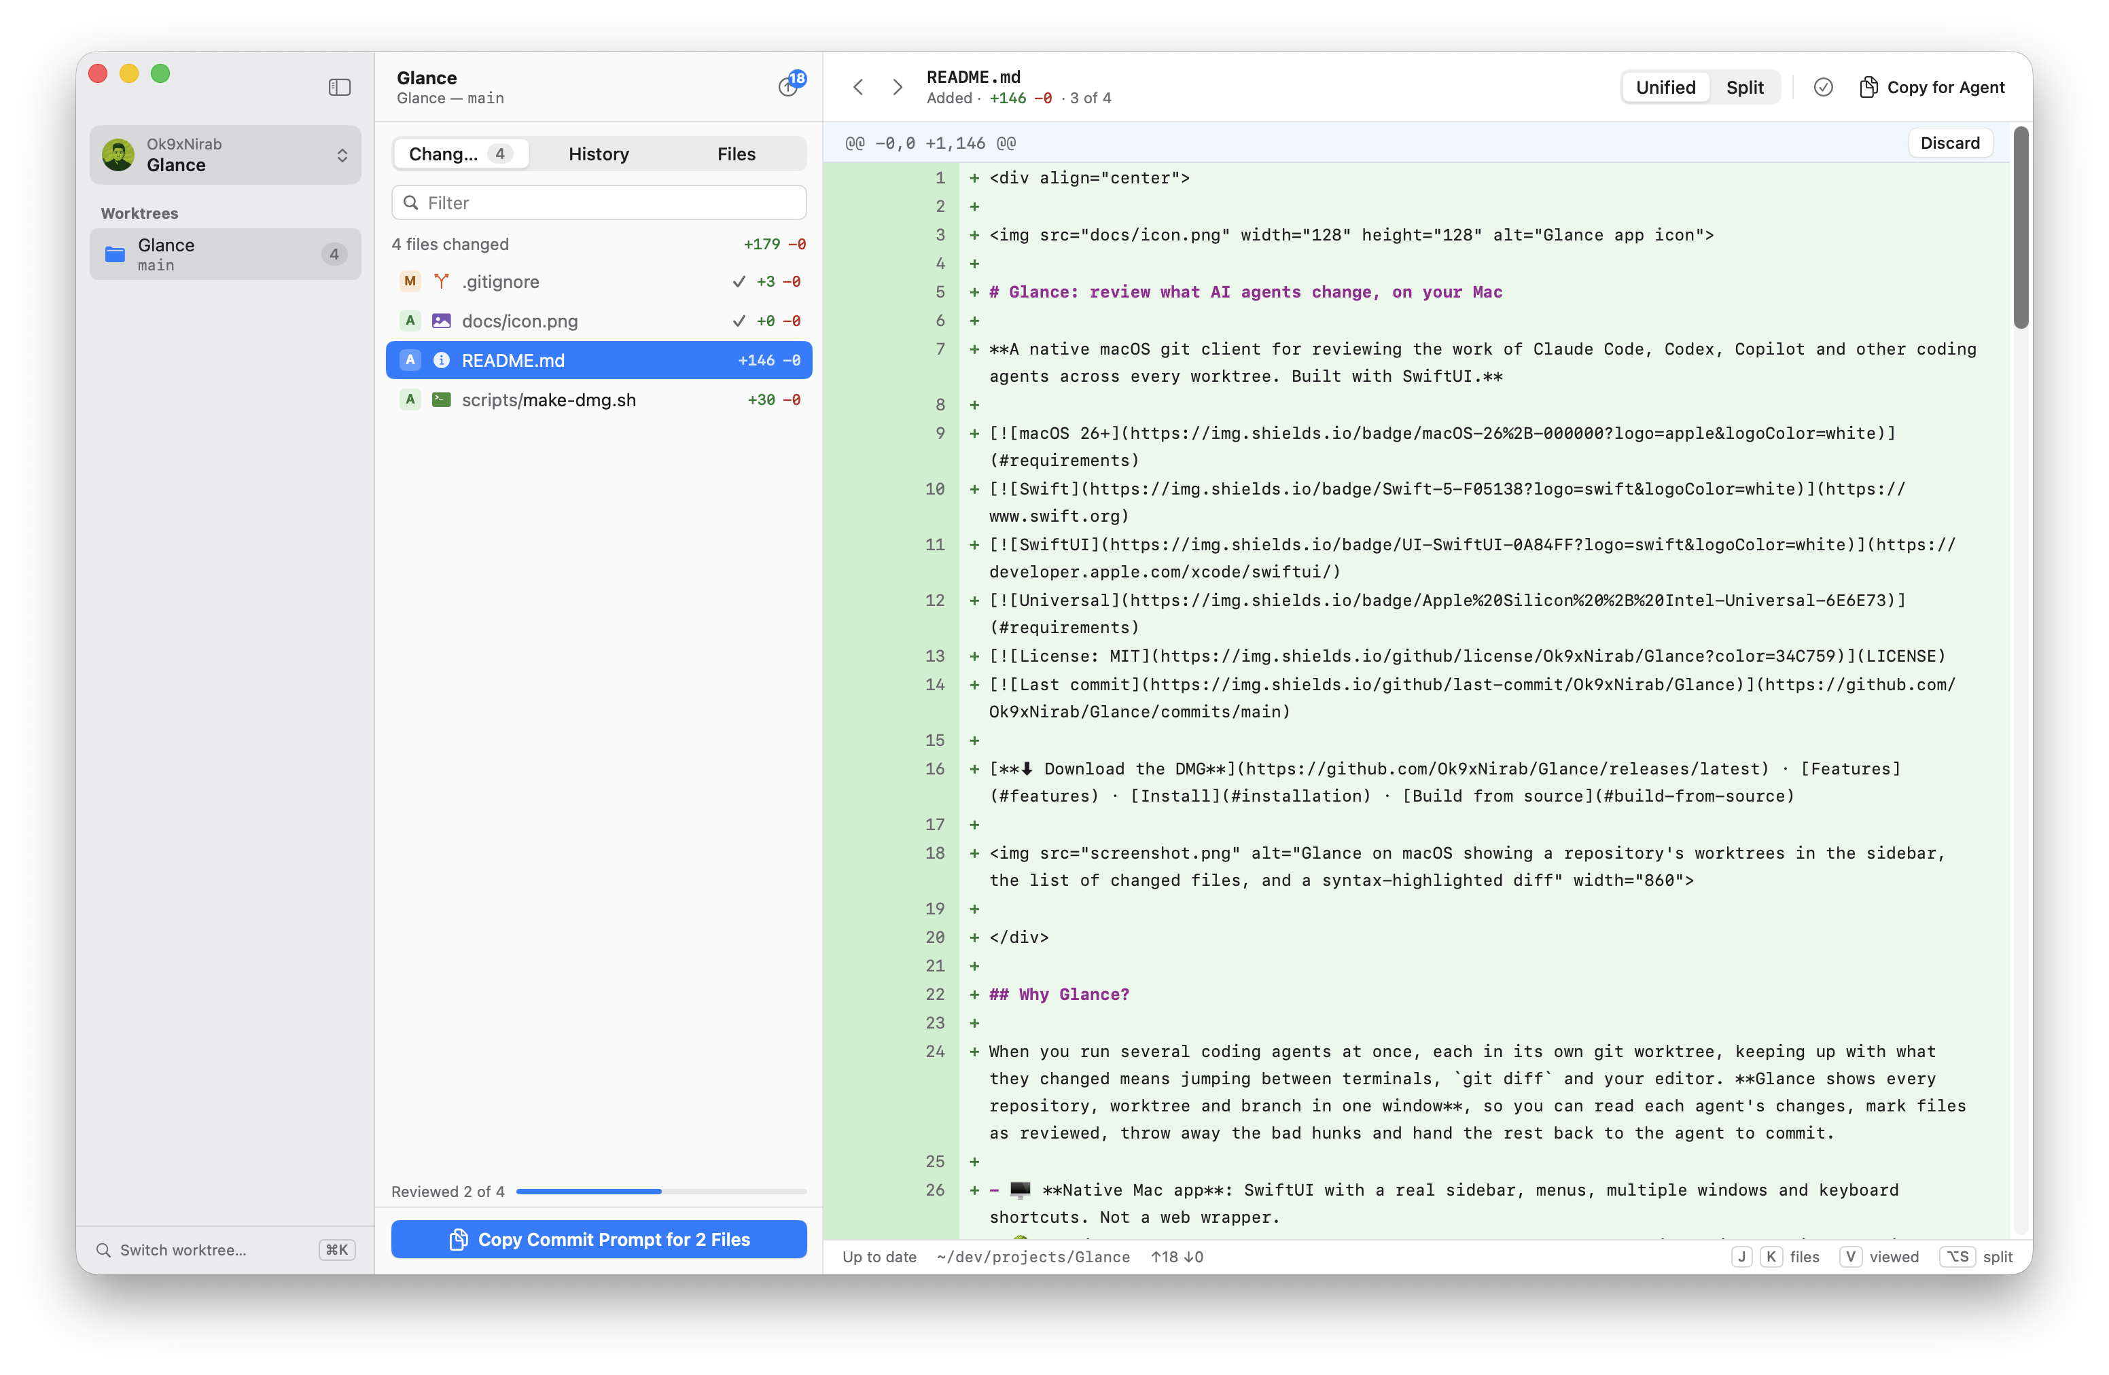Go to next file with right chevron
2109x1375 pixels.
(898, 87)
